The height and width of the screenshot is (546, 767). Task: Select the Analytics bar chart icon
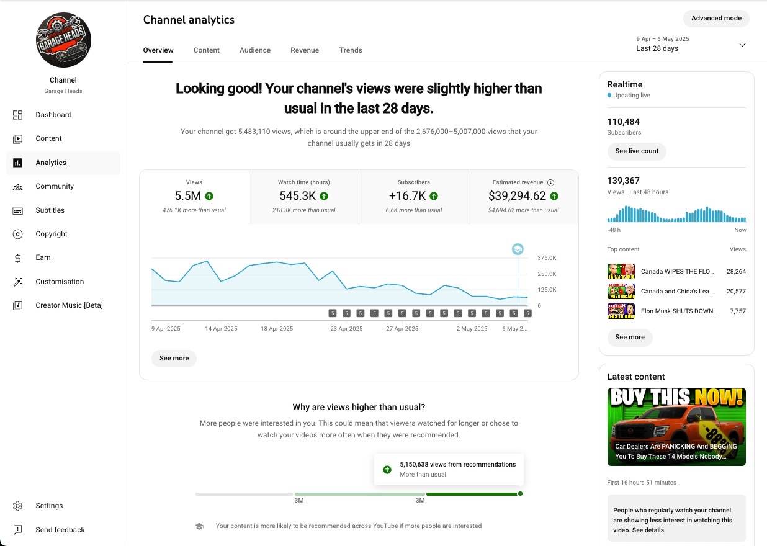(x=17, y=163)
